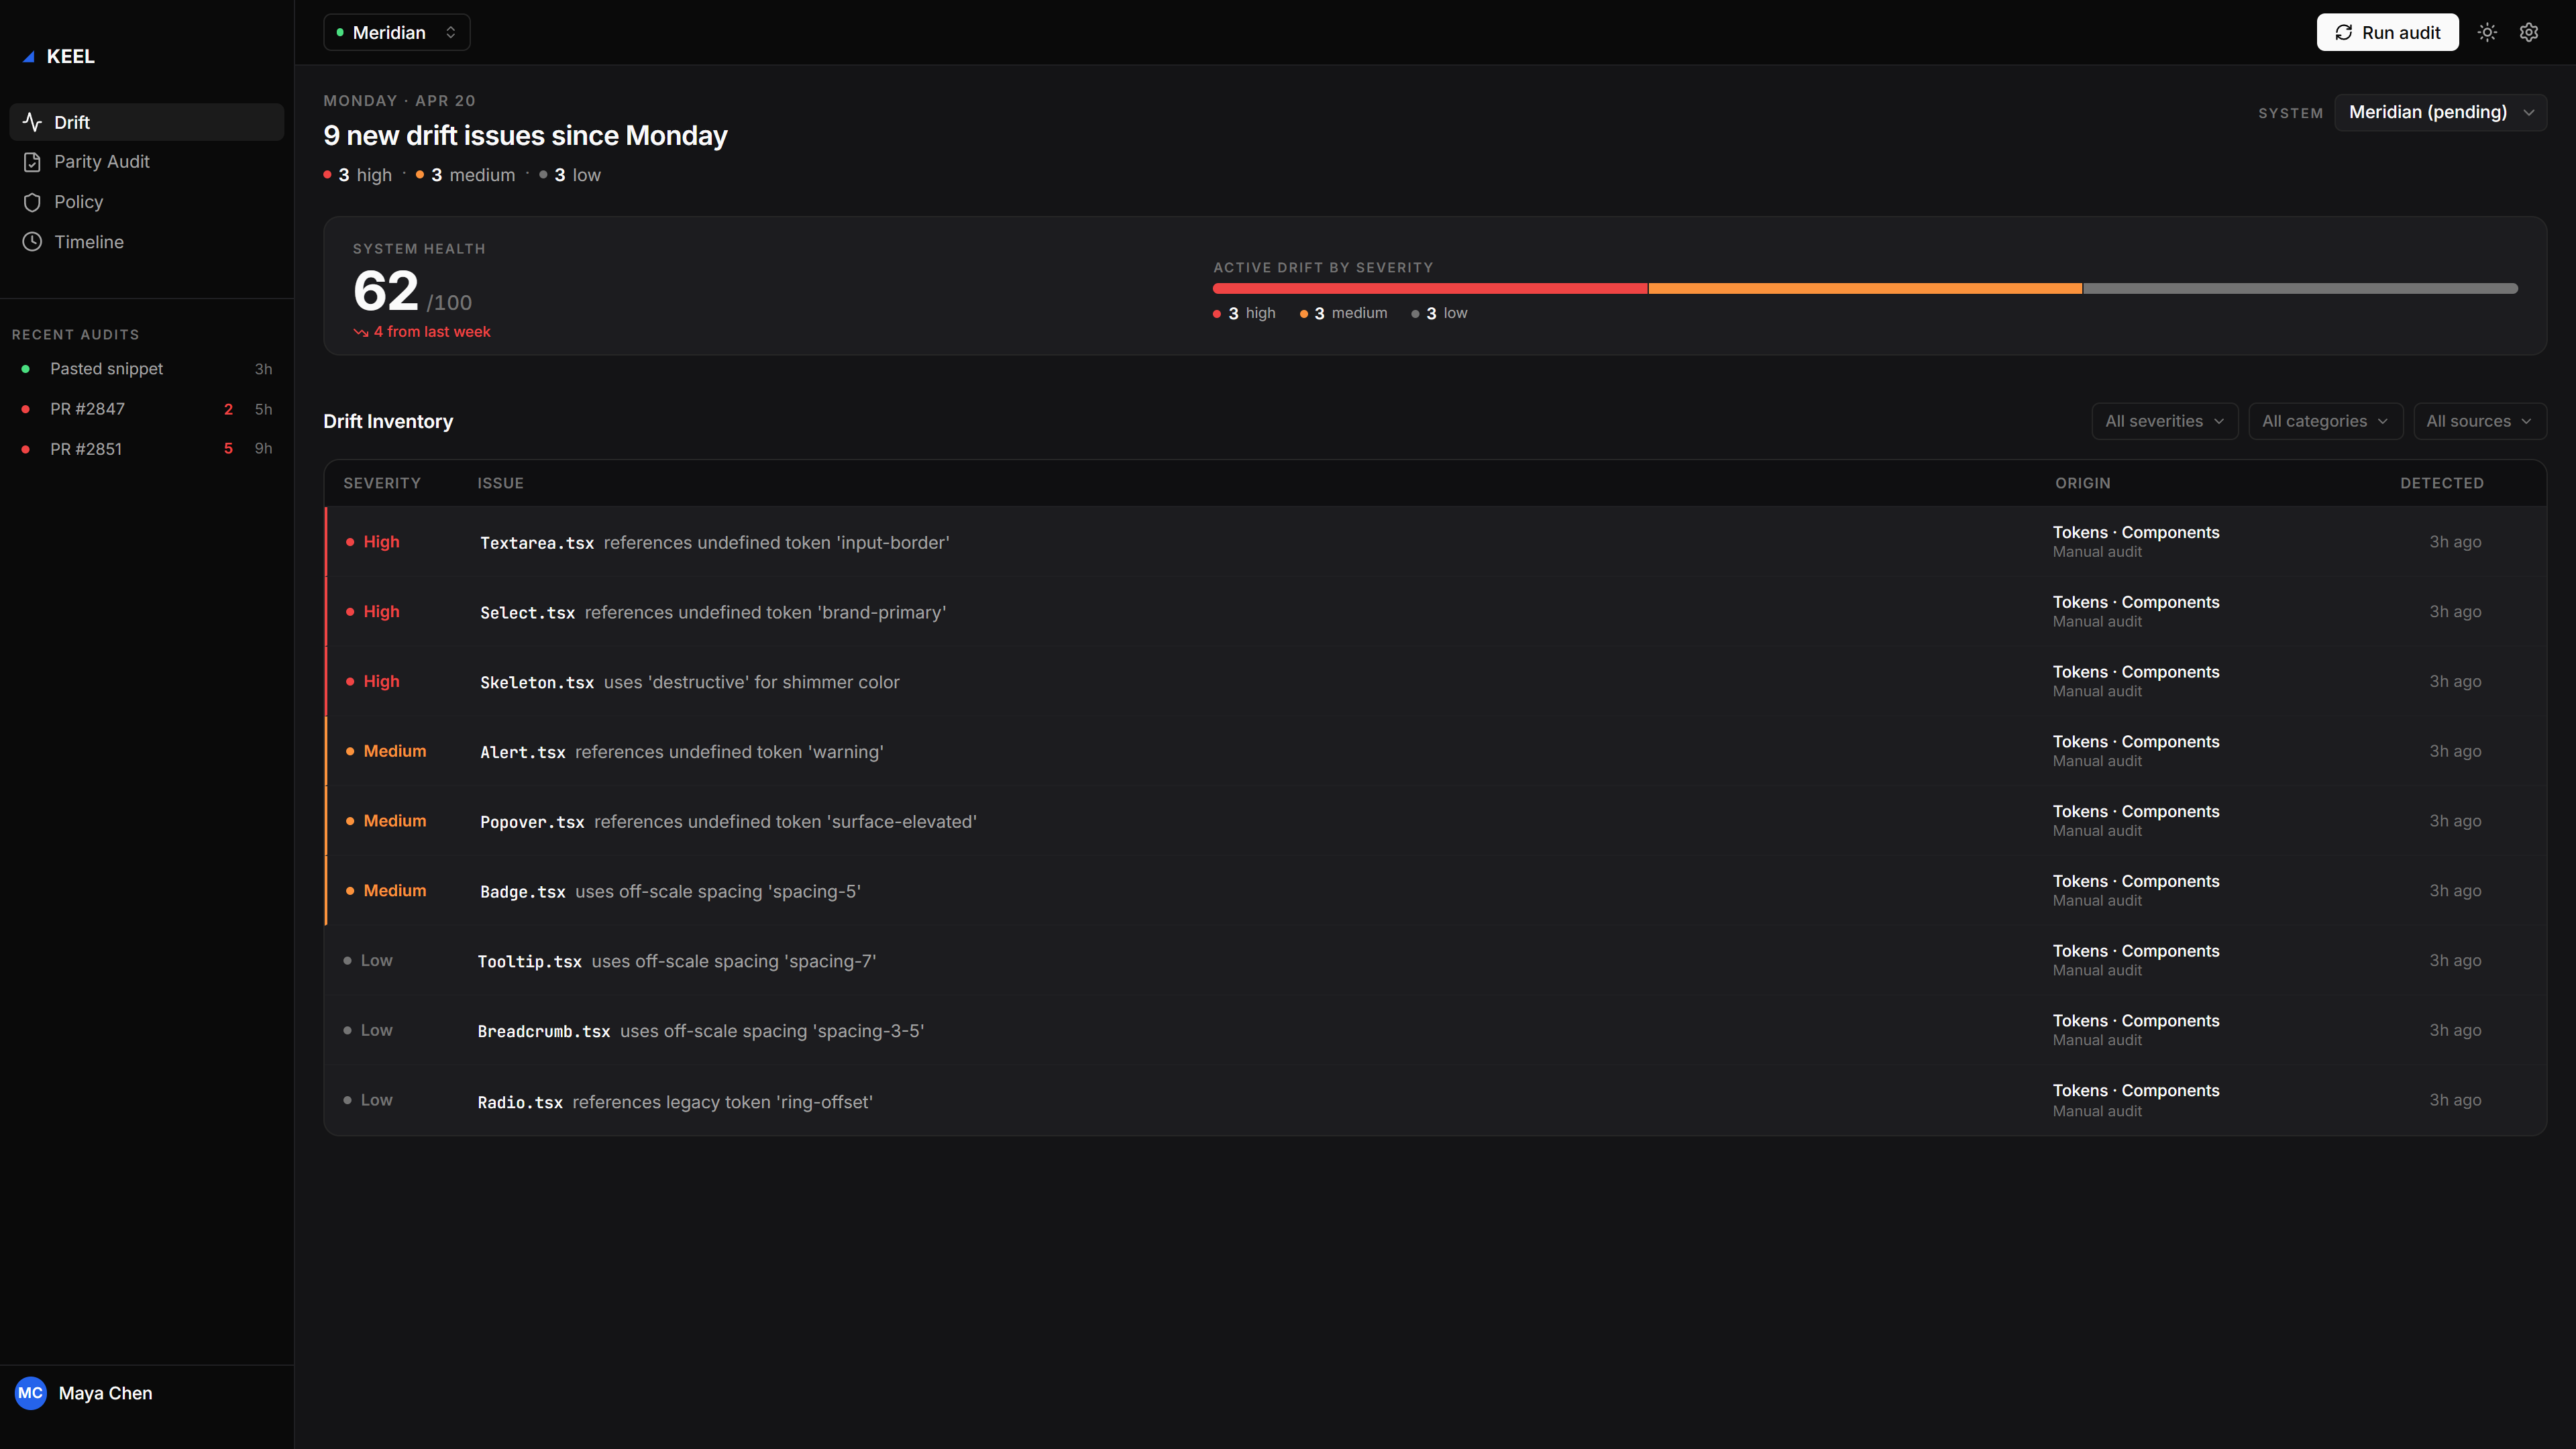Click the ORIGIN column header
Viewport: 2576px width, 1449px height.
pyautogui.click(x=2082, y=483)
